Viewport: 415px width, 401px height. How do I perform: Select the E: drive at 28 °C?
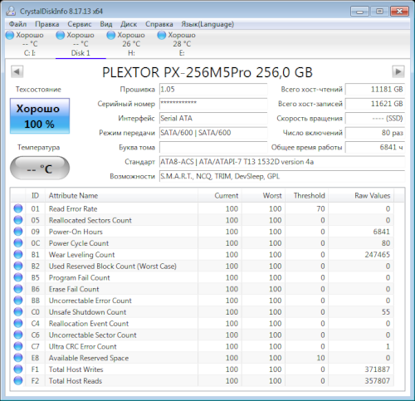[177, 43]
